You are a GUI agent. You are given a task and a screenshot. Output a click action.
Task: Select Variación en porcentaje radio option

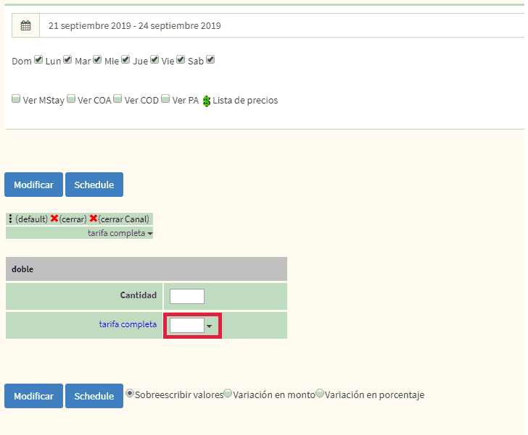[320, 394]
